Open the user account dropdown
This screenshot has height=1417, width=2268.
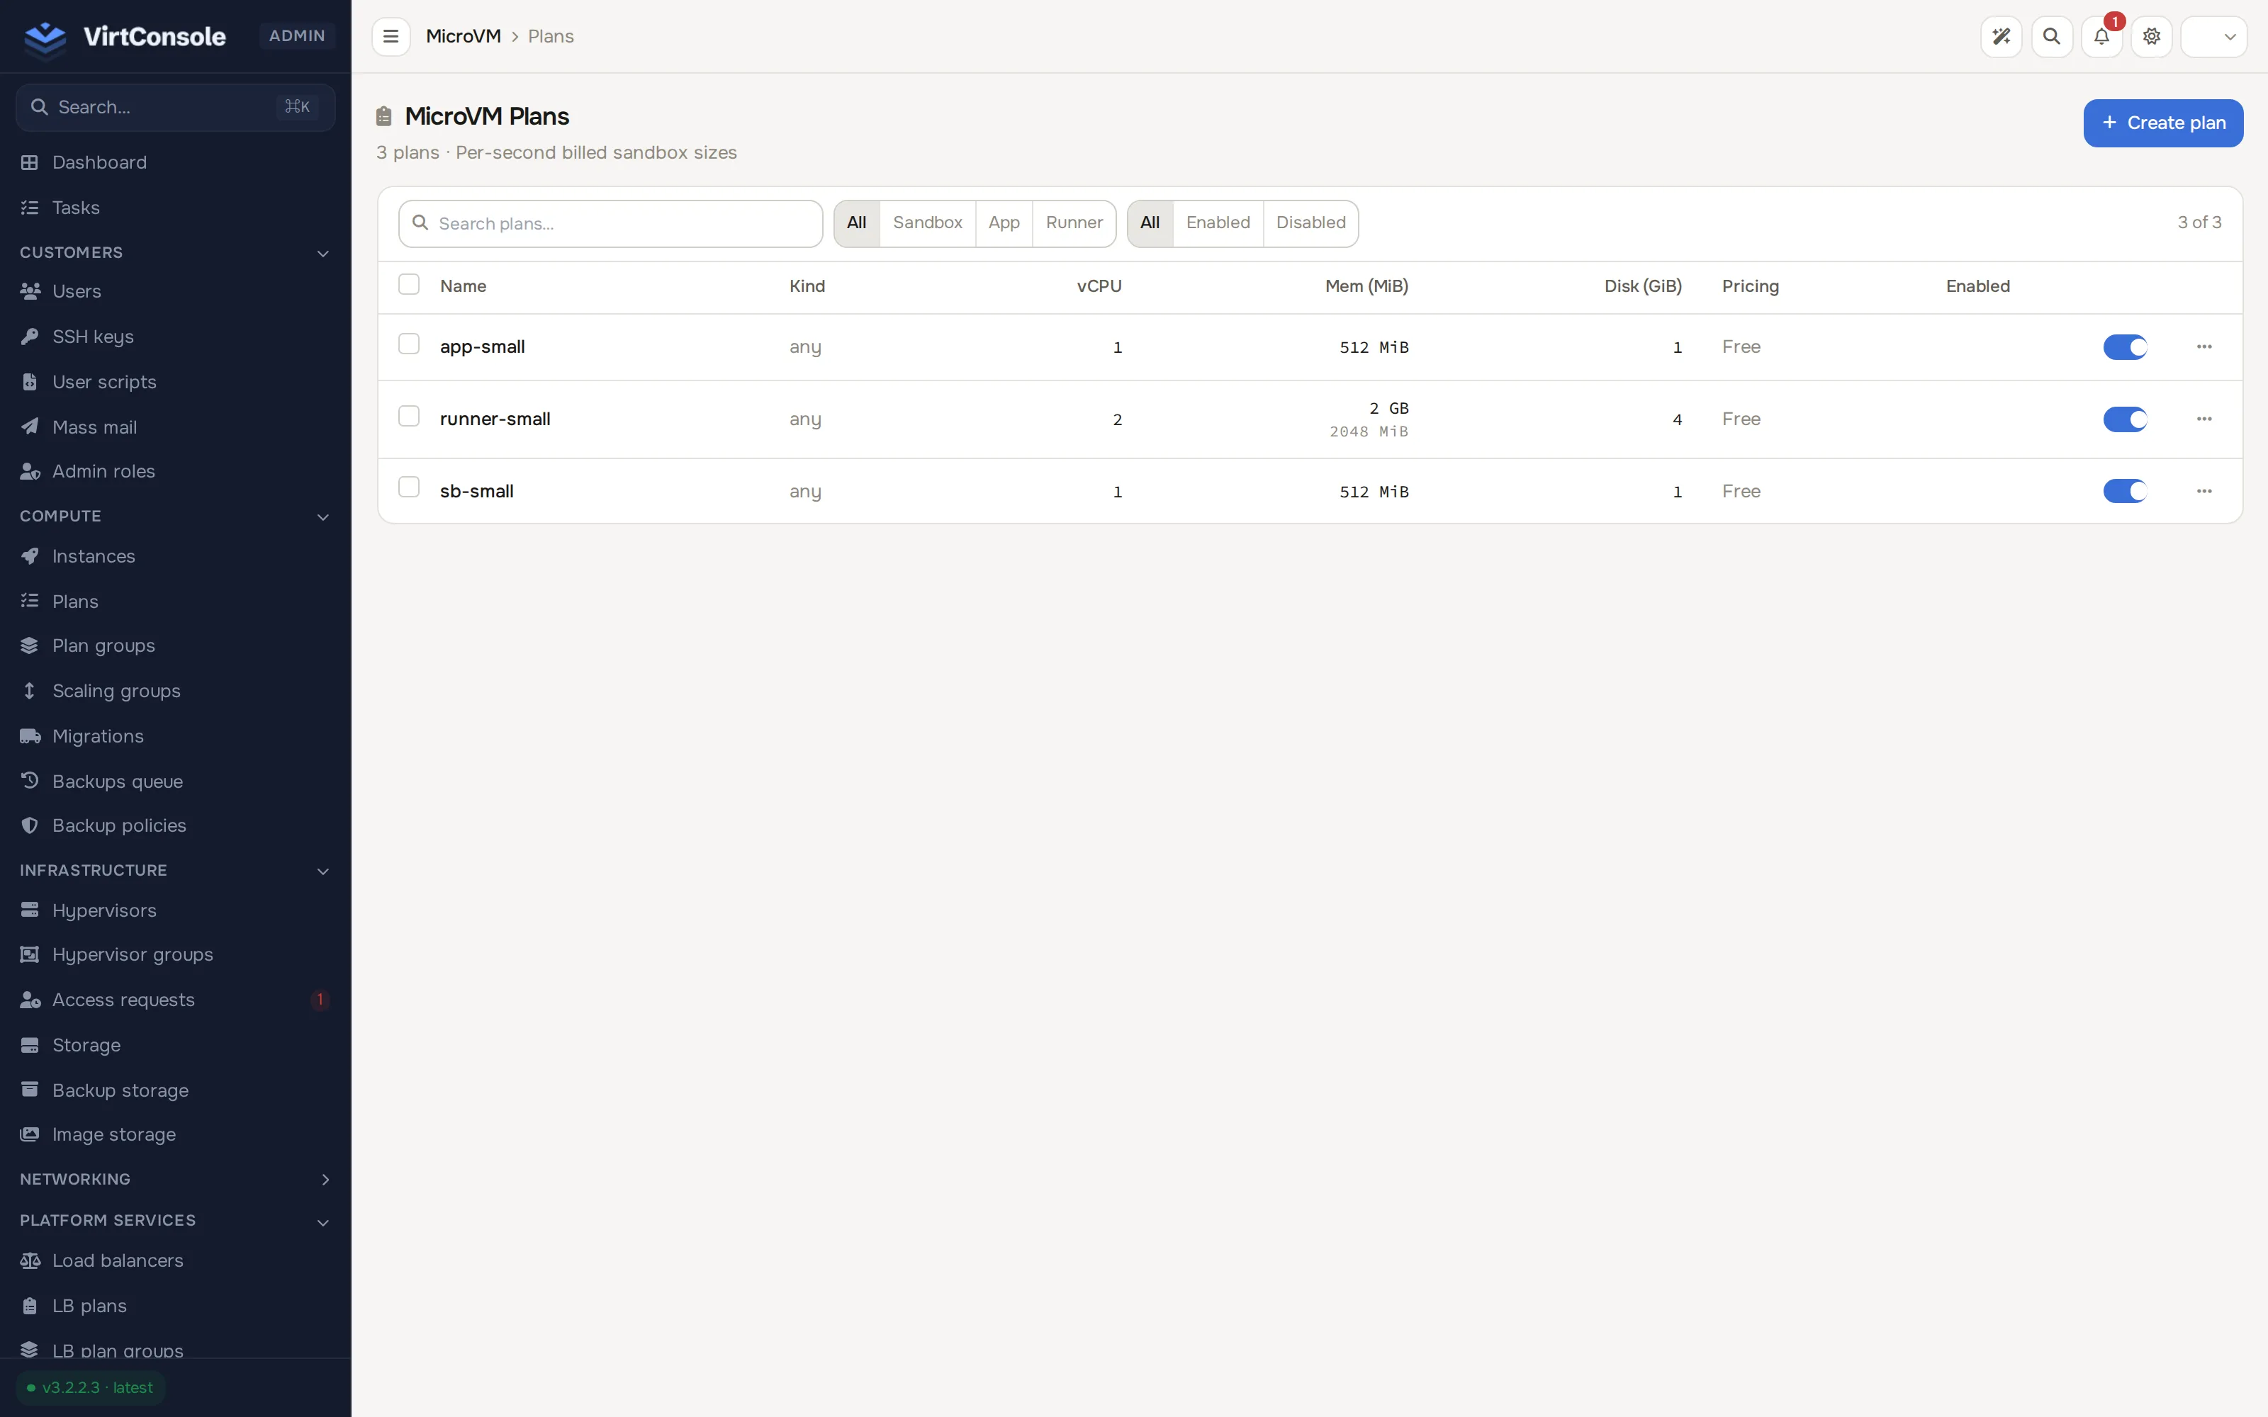pyautogui.click(x=2213, y=37)
